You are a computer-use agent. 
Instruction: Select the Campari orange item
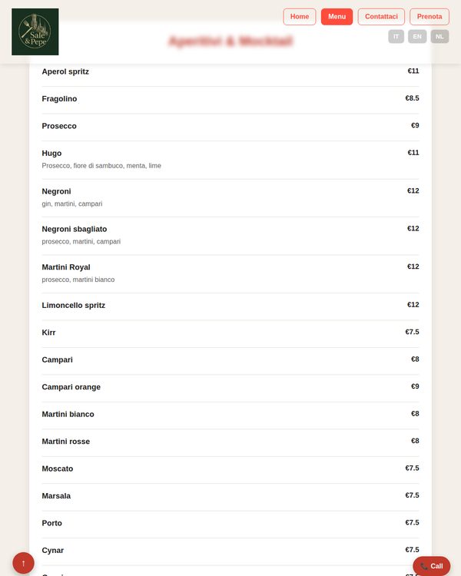(x=230, y=388)
